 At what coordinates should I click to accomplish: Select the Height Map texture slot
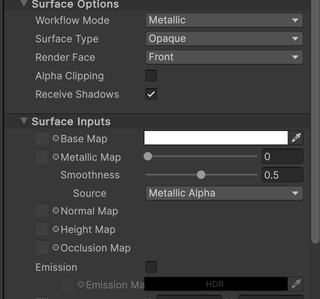(42, 228)
